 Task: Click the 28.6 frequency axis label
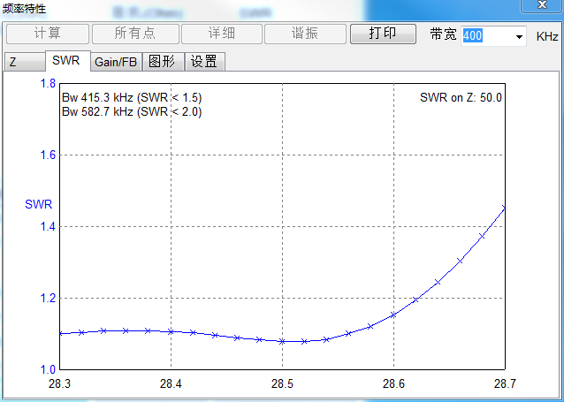pos(394,383)
